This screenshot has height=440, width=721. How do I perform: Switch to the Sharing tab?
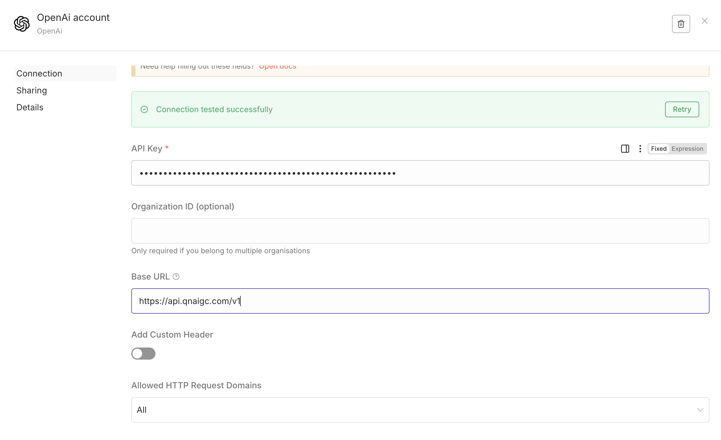[32, 90]
